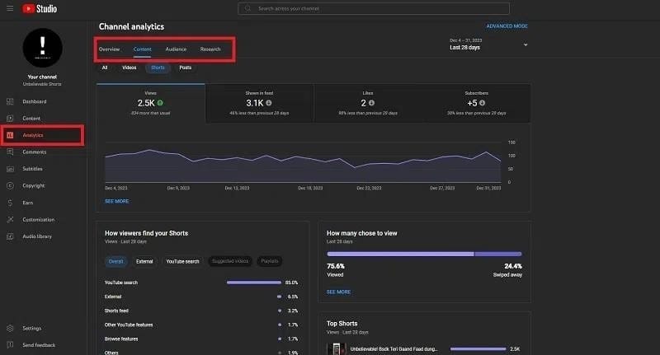Click the Browse features traffic row
Viewport: 660px width, 355px height.
(x=201, y=339)
